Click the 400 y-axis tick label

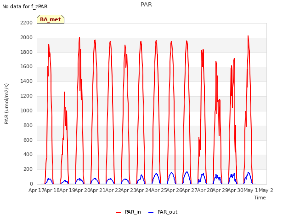coord(28,155)
